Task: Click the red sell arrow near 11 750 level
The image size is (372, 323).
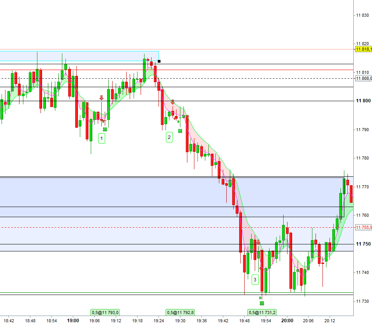Action: coord(258,242)
